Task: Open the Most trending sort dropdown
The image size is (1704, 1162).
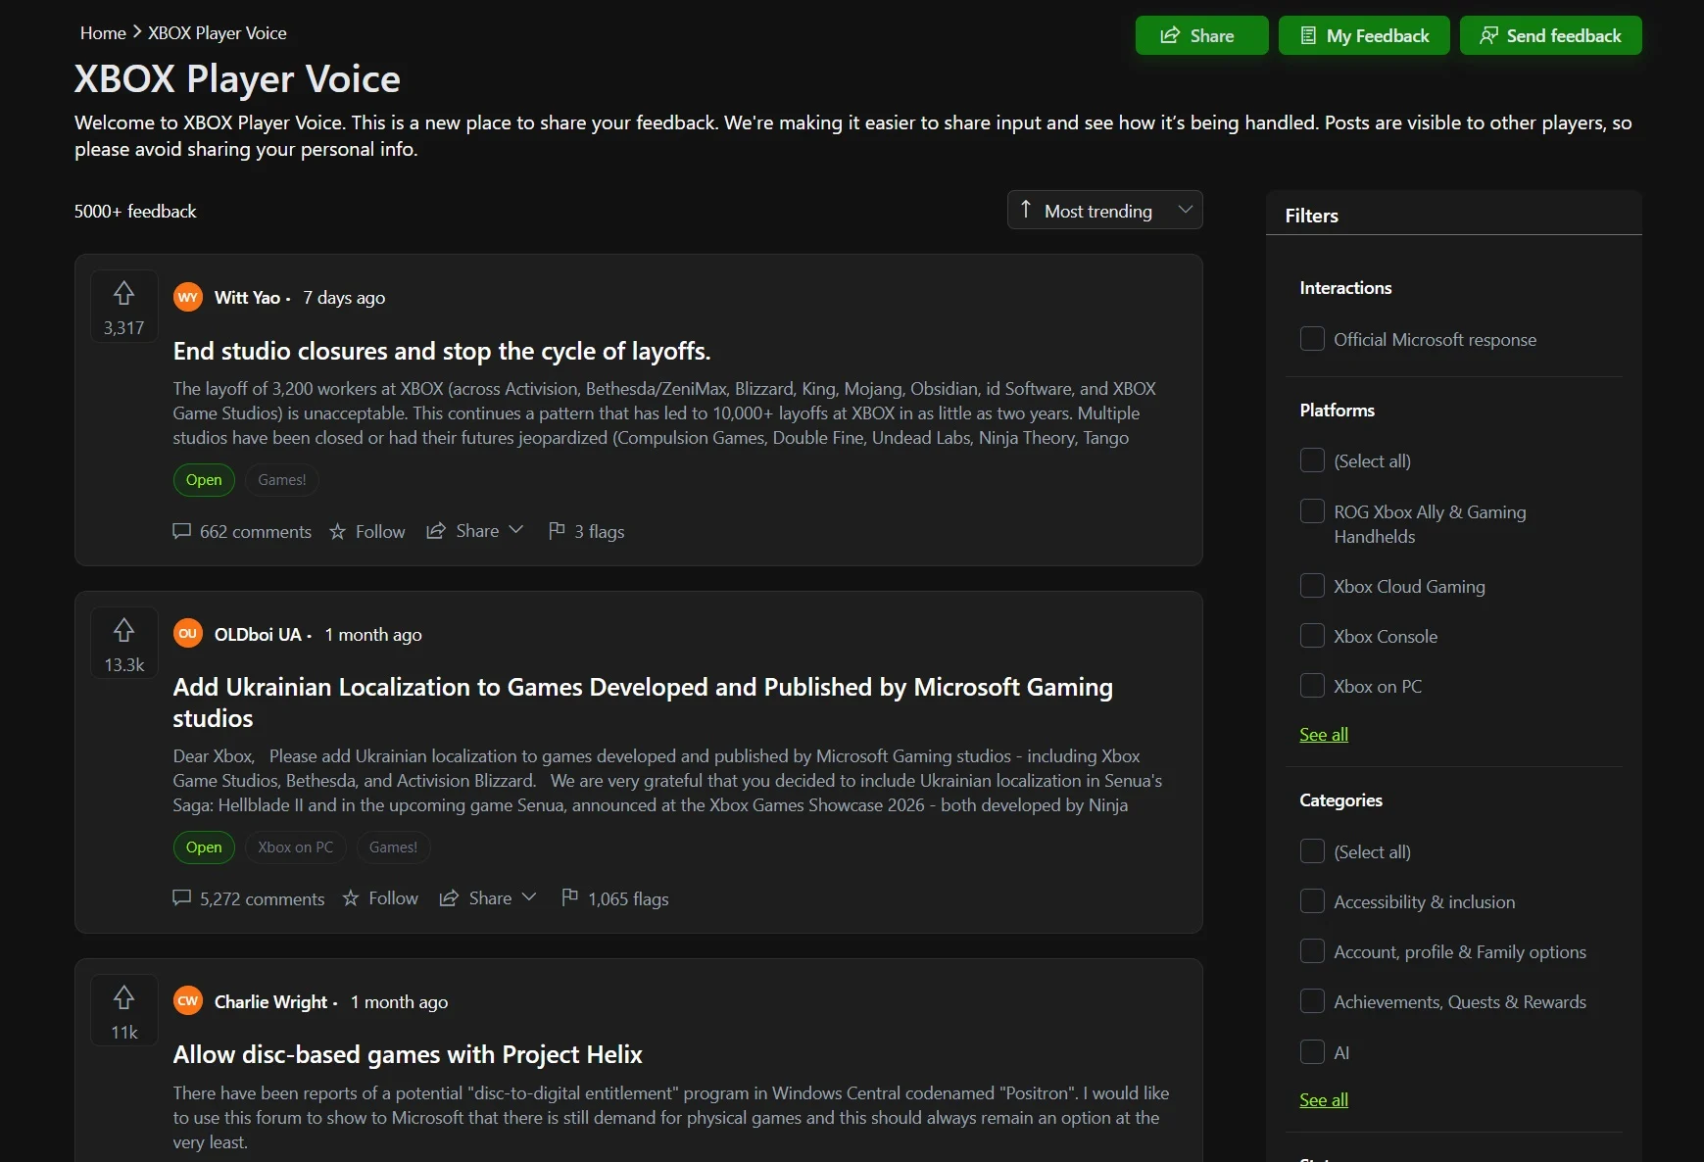Action: point(1104,210)
